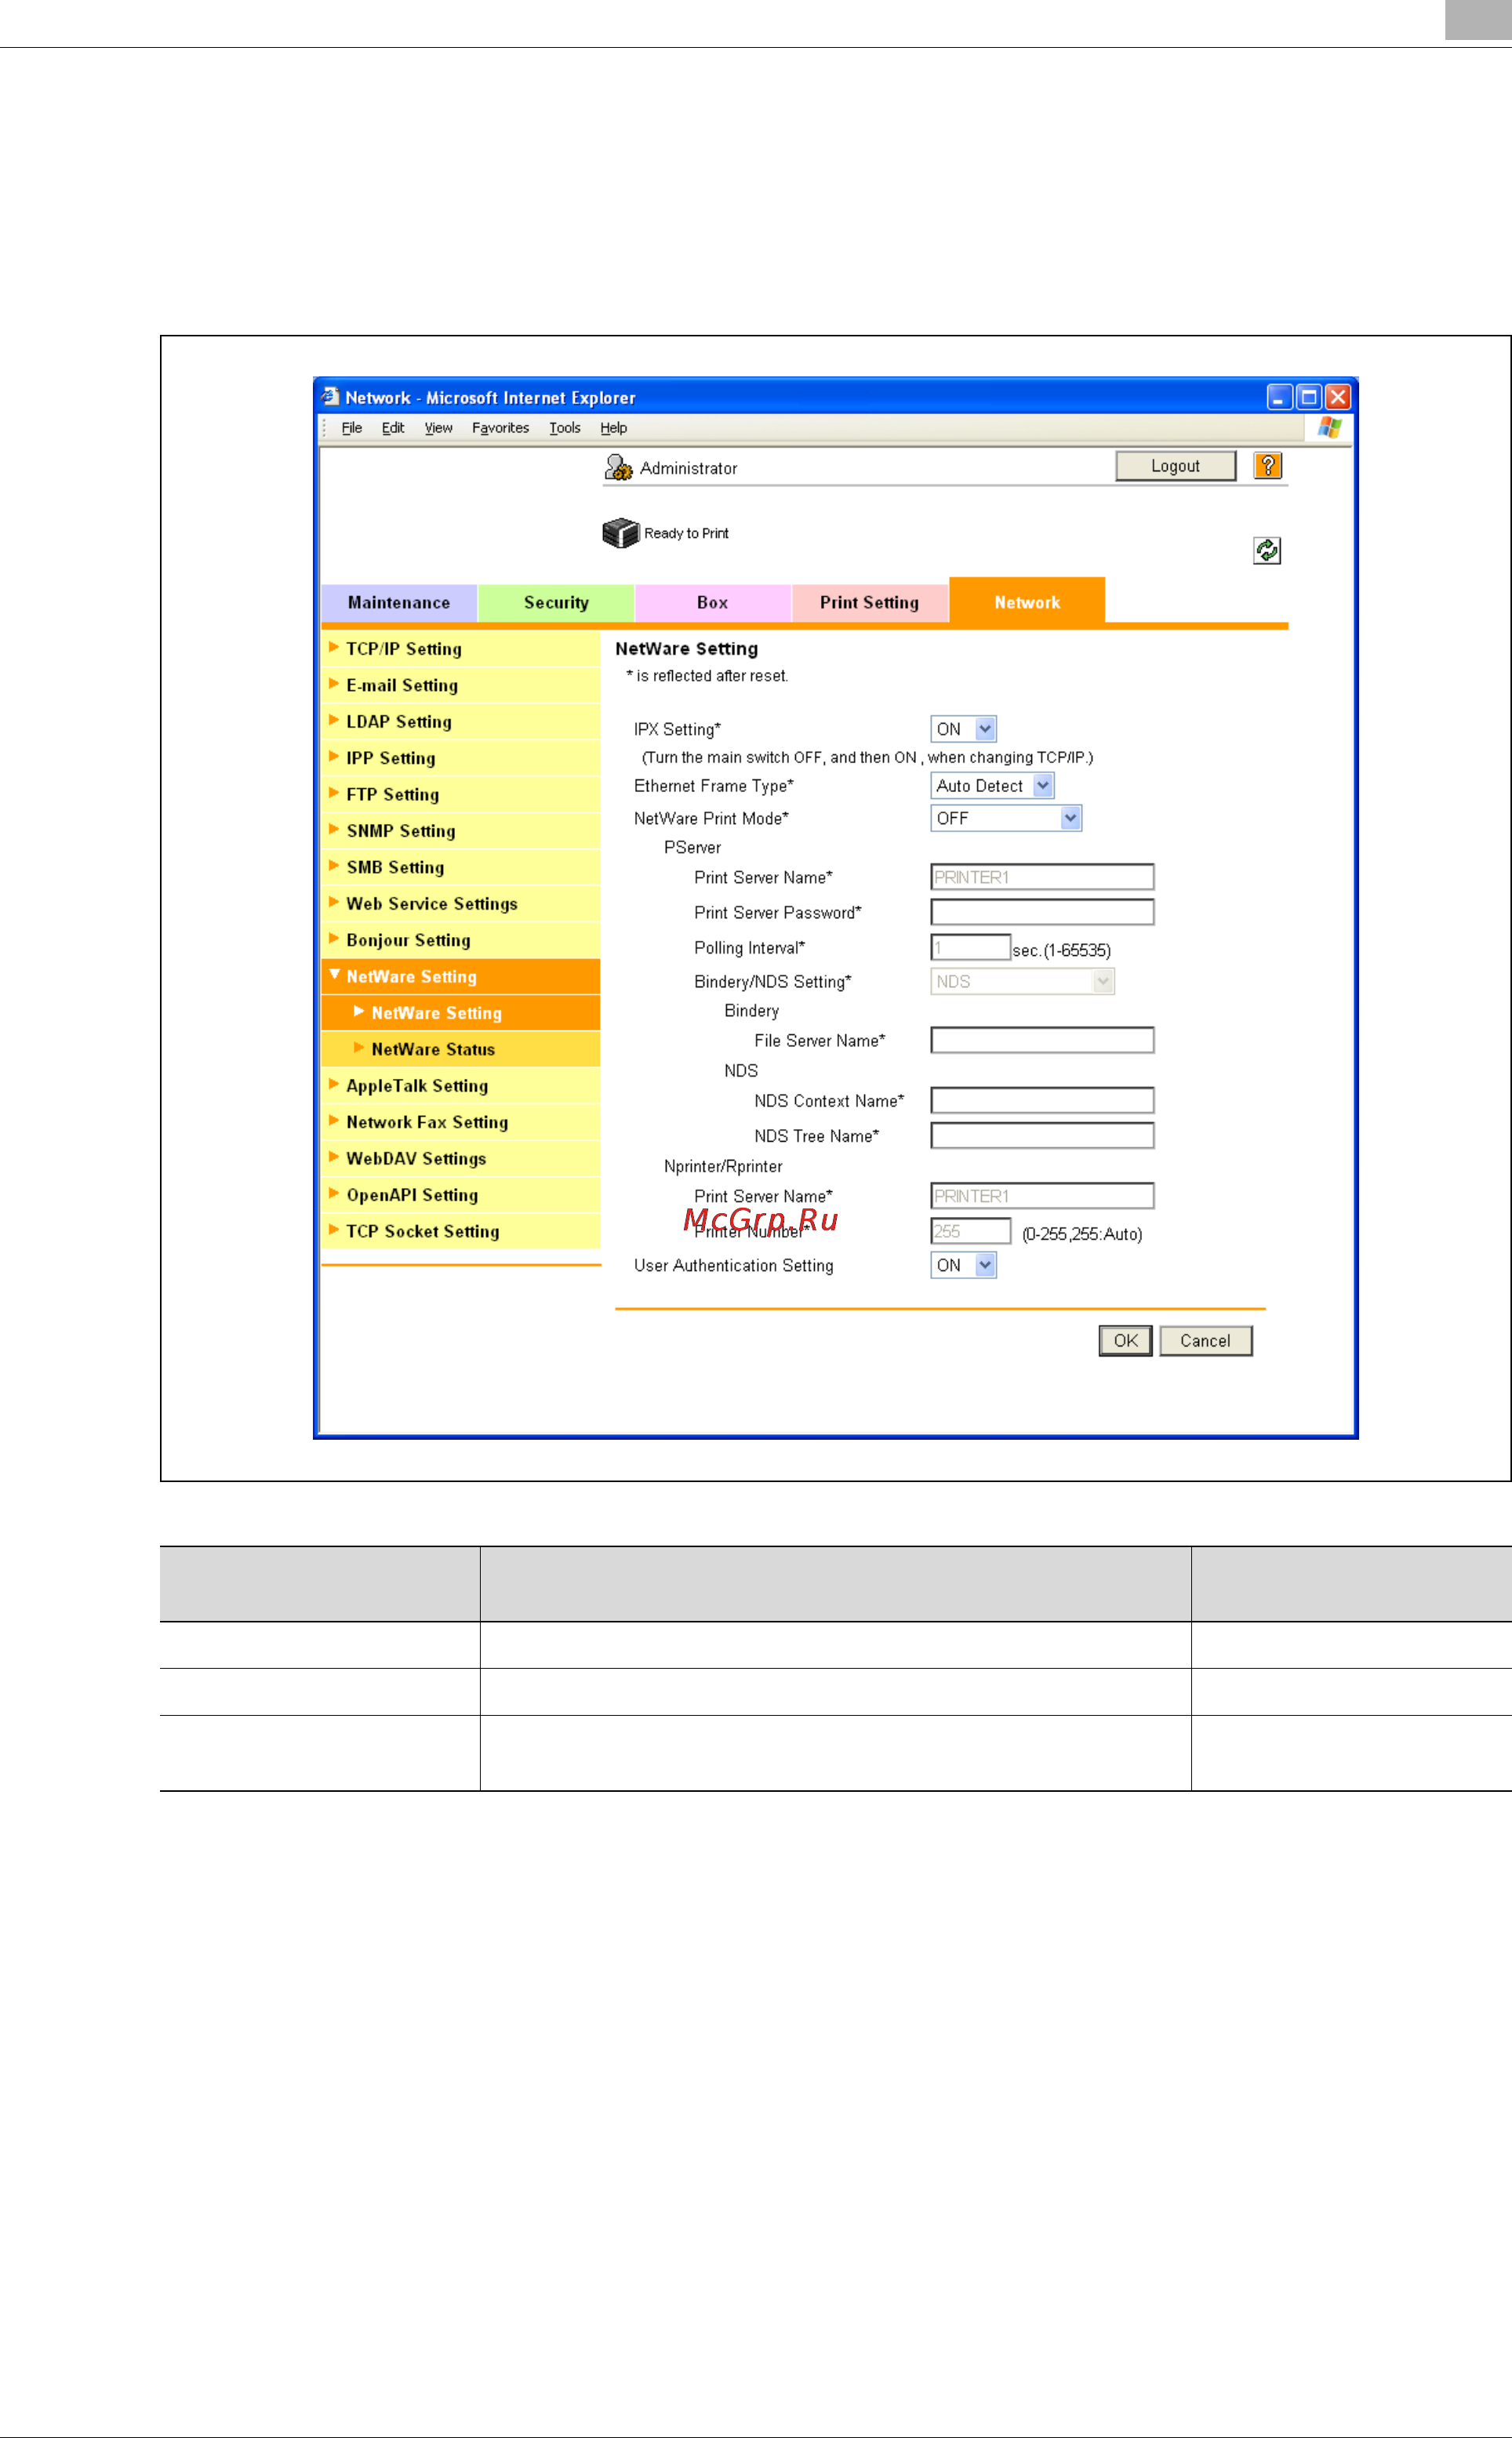Screen dimensions: 1512x2438
Task: Click the PServer Print Server Name field
Action: tap(1042, 877)
